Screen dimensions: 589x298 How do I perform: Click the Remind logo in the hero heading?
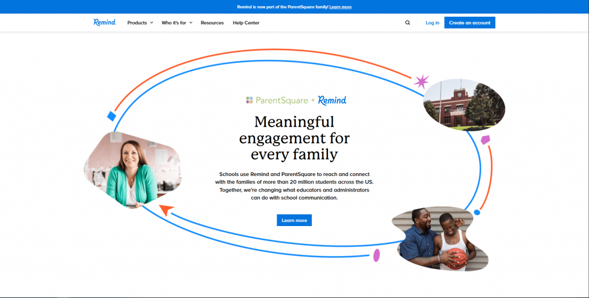tap(332, 100)
